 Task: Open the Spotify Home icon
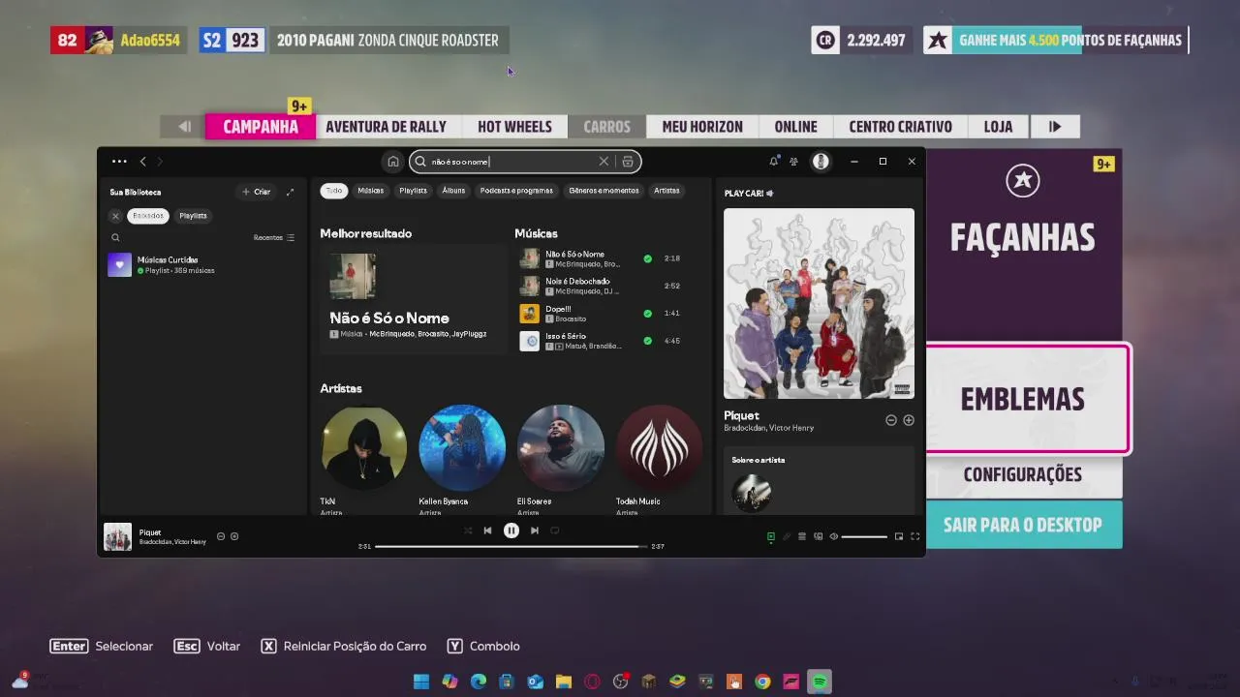pos(392,162)
